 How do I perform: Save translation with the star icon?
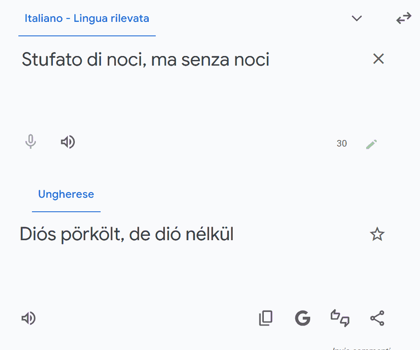[x=377, y=234]
